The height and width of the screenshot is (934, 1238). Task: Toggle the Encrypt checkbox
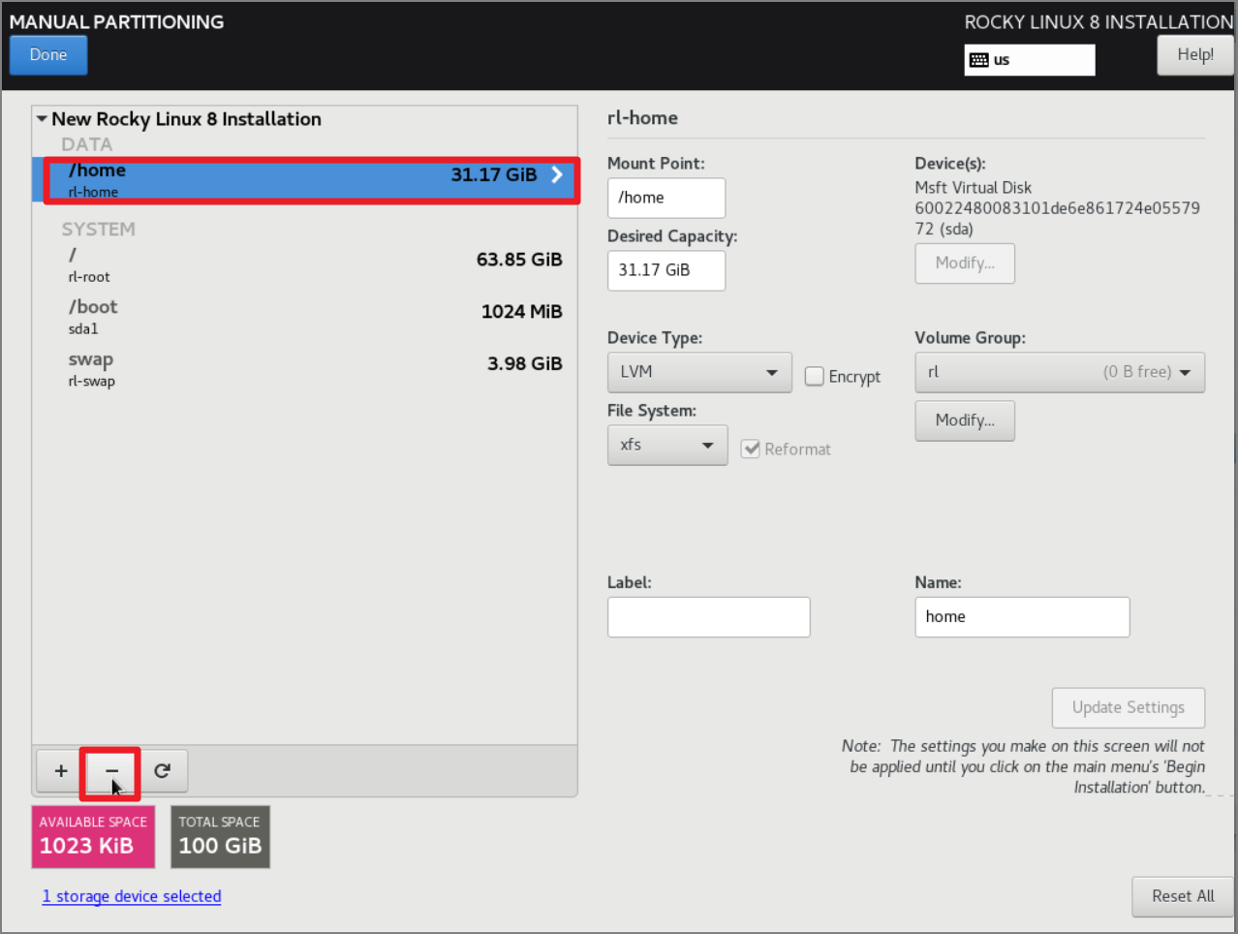coord(815,376)
